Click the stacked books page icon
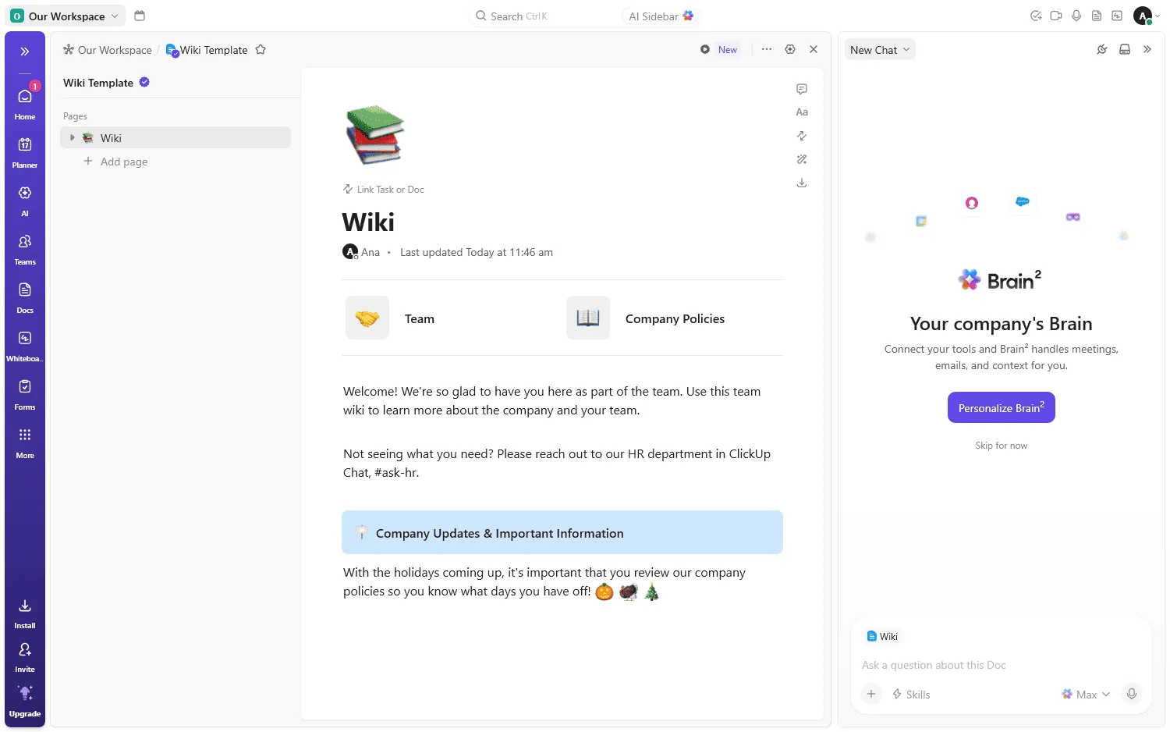The width and height of the screenshot is (1170, 732). tap(374, 134)
